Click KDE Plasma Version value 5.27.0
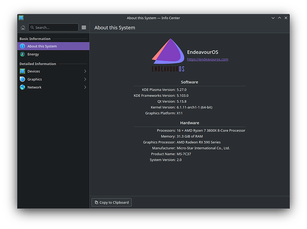307x229 pixels. click(182, 90)
